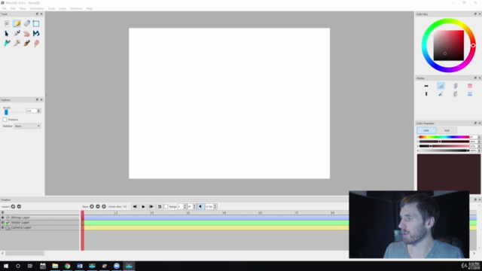Screen dimensions: 482x271
Task: Select the rectangular Select tool
Action: point(36,23)
